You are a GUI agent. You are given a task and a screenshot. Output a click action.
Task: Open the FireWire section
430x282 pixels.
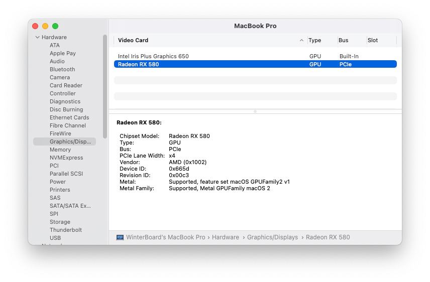(x=60, y=133)
